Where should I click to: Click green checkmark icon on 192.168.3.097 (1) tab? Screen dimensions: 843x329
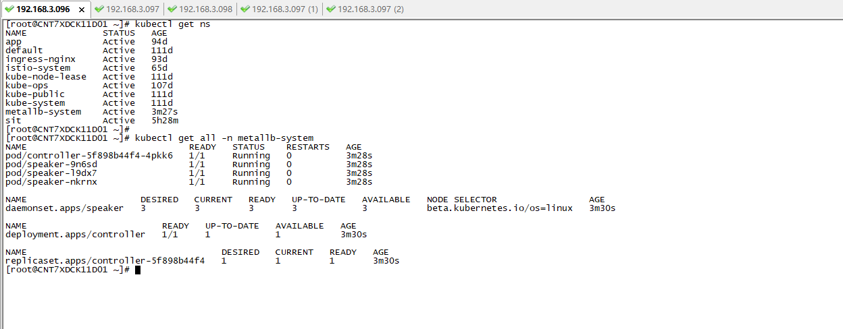(x=245, y=9)
